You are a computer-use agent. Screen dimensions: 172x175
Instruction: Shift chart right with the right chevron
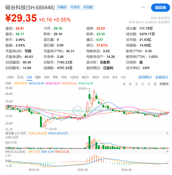point(149,84)
